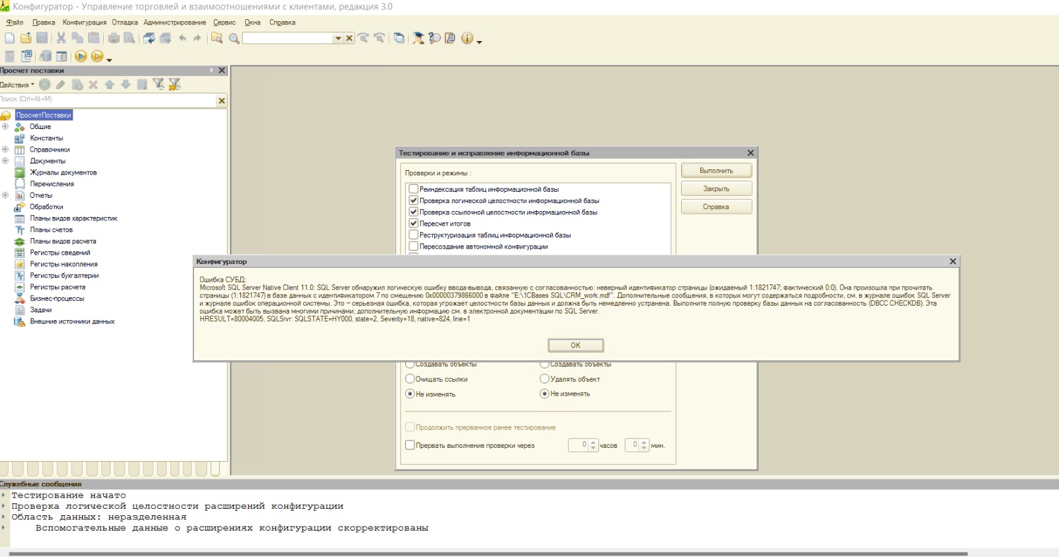Viewport: 1059px width, 557px height.
Task: Select the 'Удалять объект' radio button
Action: coord(545,379)
